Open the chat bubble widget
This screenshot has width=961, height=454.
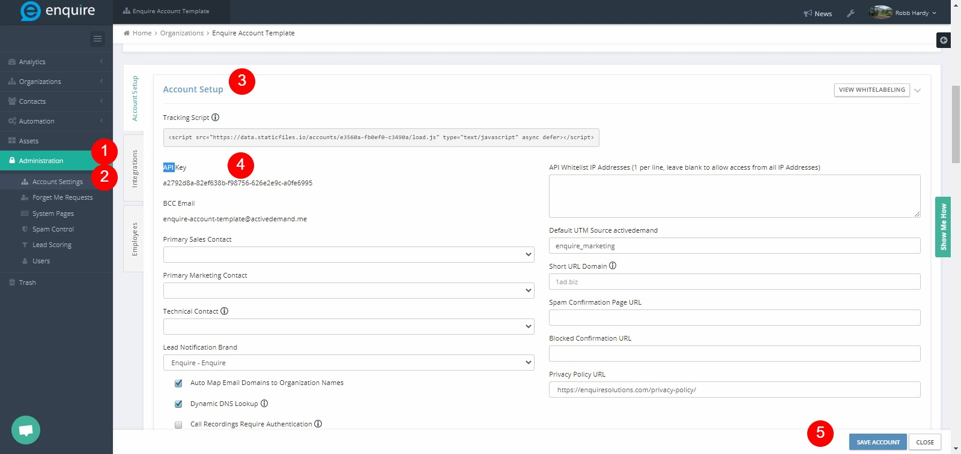tap(26, 430)
